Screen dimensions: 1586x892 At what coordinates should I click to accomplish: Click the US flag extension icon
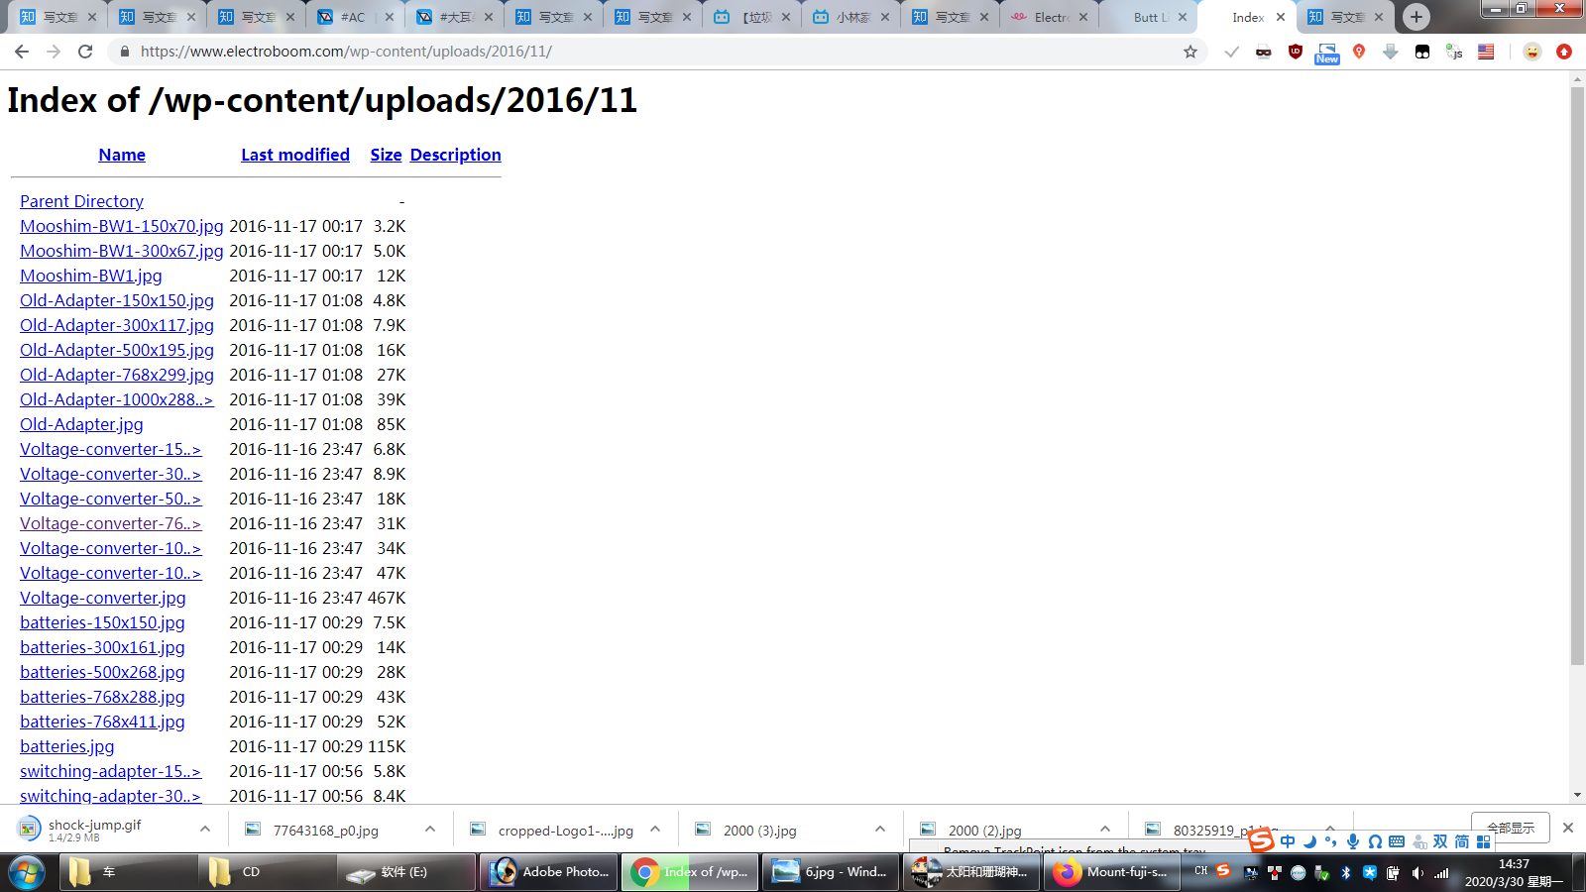[1486, 52]
